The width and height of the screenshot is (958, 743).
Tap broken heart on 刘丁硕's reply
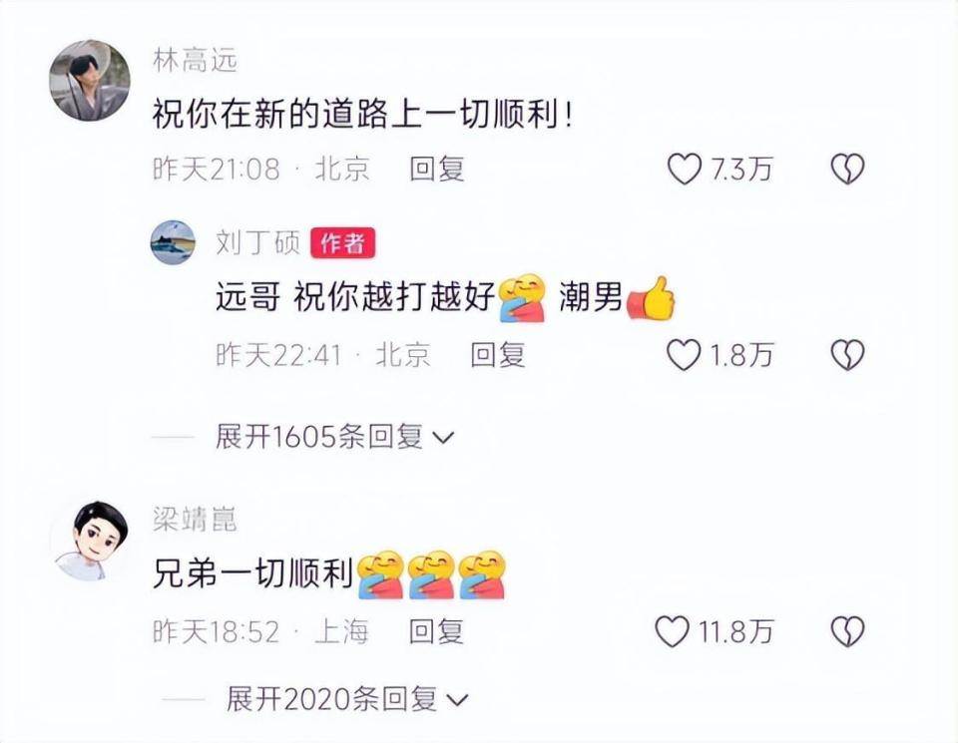click(x=847, y=355)
